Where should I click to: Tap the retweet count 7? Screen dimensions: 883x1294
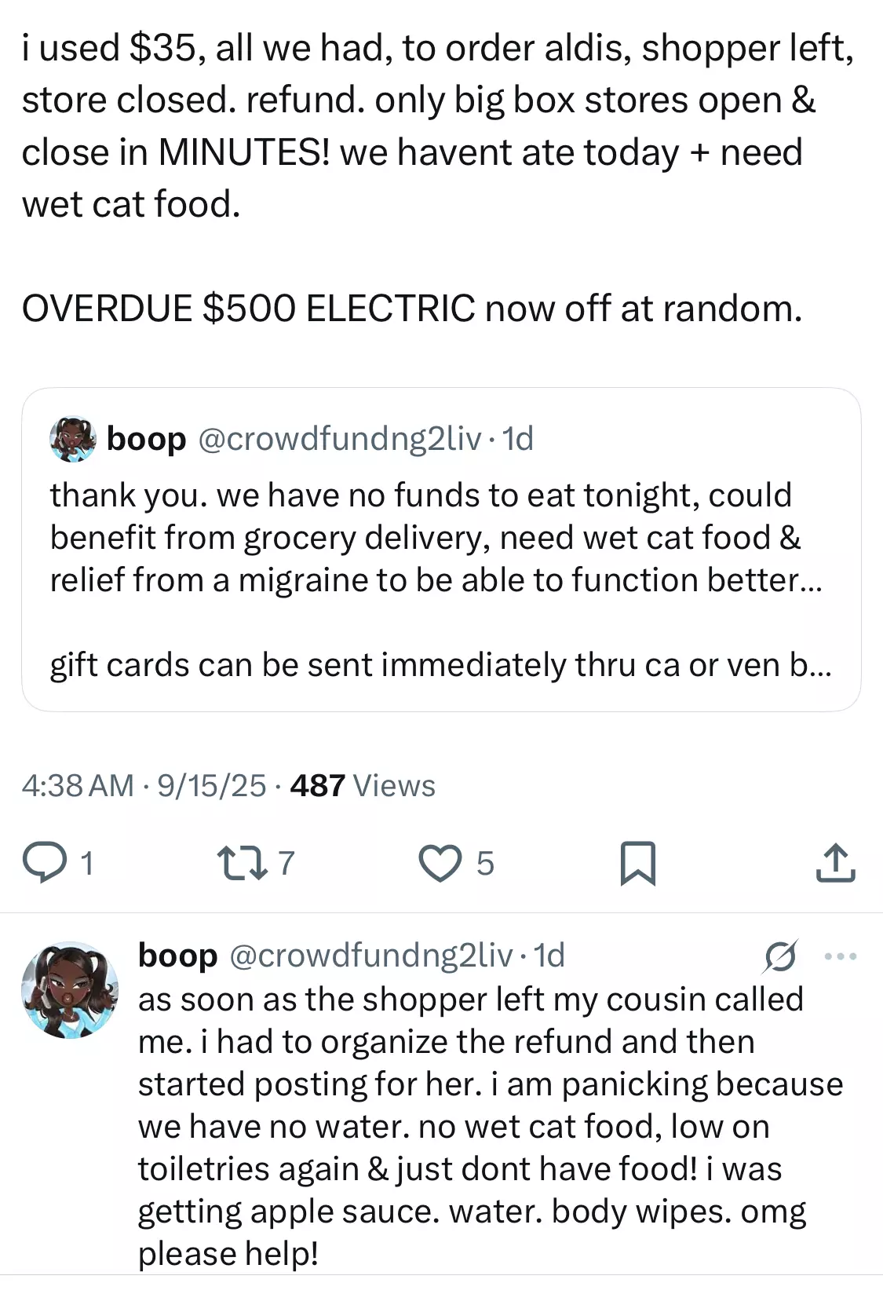click(286, 863)
